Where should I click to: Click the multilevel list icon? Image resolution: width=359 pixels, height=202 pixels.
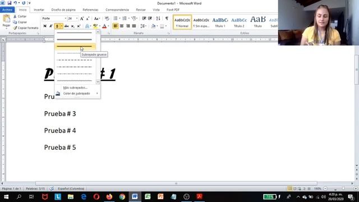(134, 19)
